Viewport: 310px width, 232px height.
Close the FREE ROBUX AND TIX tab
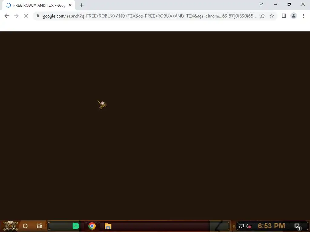[x=70, y=5]
